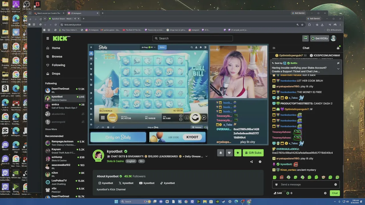Screen dimensions: 365x205
Task: Open the green shop icon beside Get KICKs
Action: 305,38
